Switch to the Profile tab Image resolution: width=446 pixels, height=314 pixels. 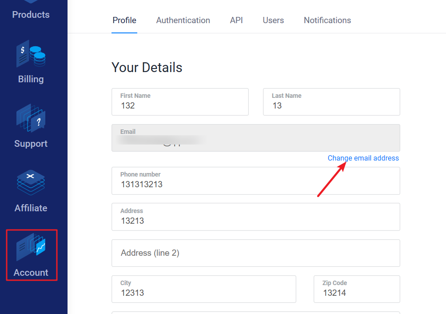(124, 20)
